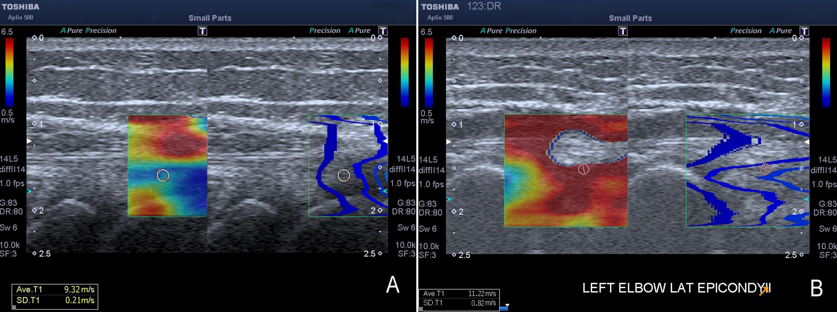Viewport: 837px width, 312px height.
Task: Click the white focus triangle on panel A's left edge
Action: point(29,141)
